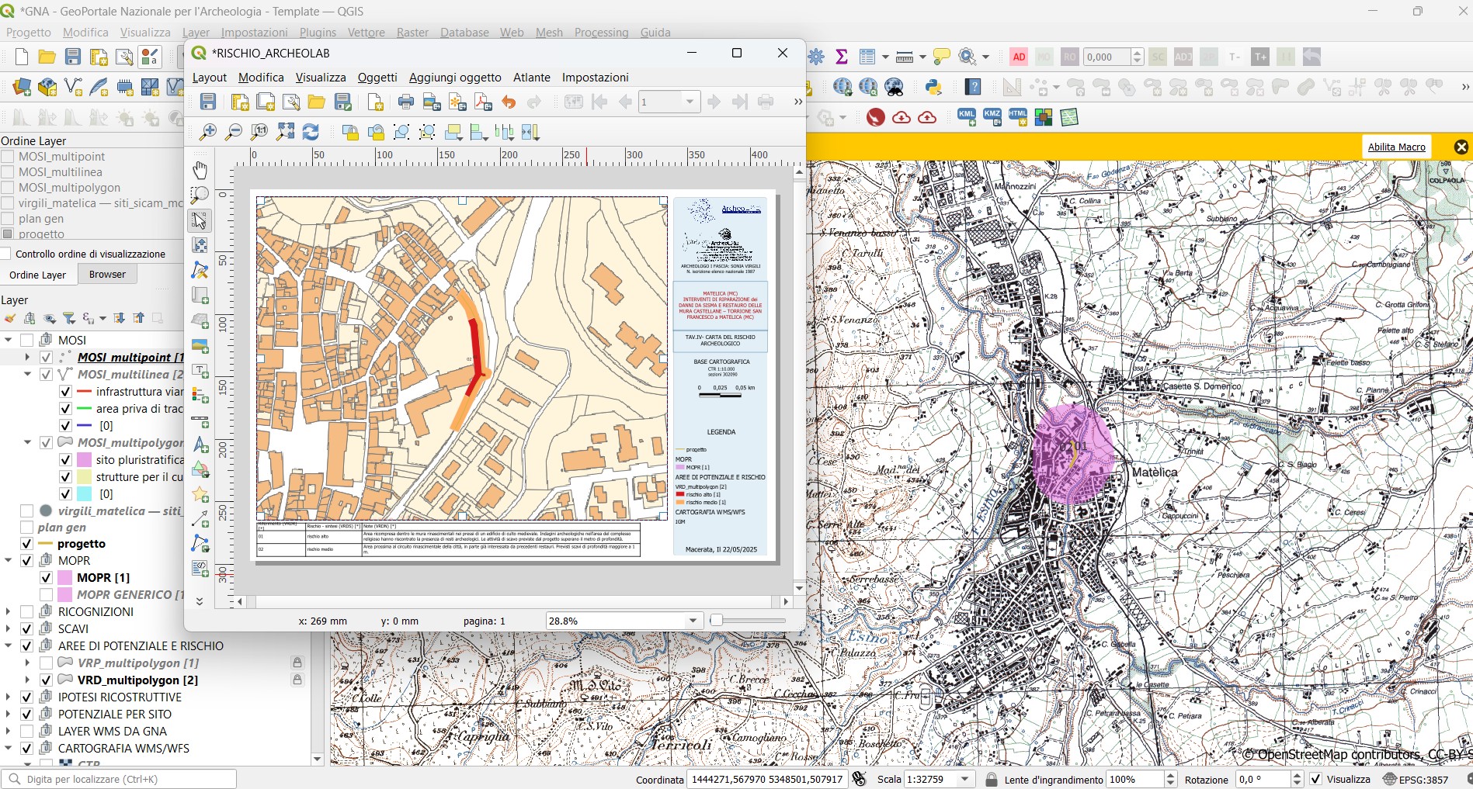Image resolution: width=1473 pixels, height=789 pixels.
Task: Click the layout zoom slider
Action: [717, 621]
